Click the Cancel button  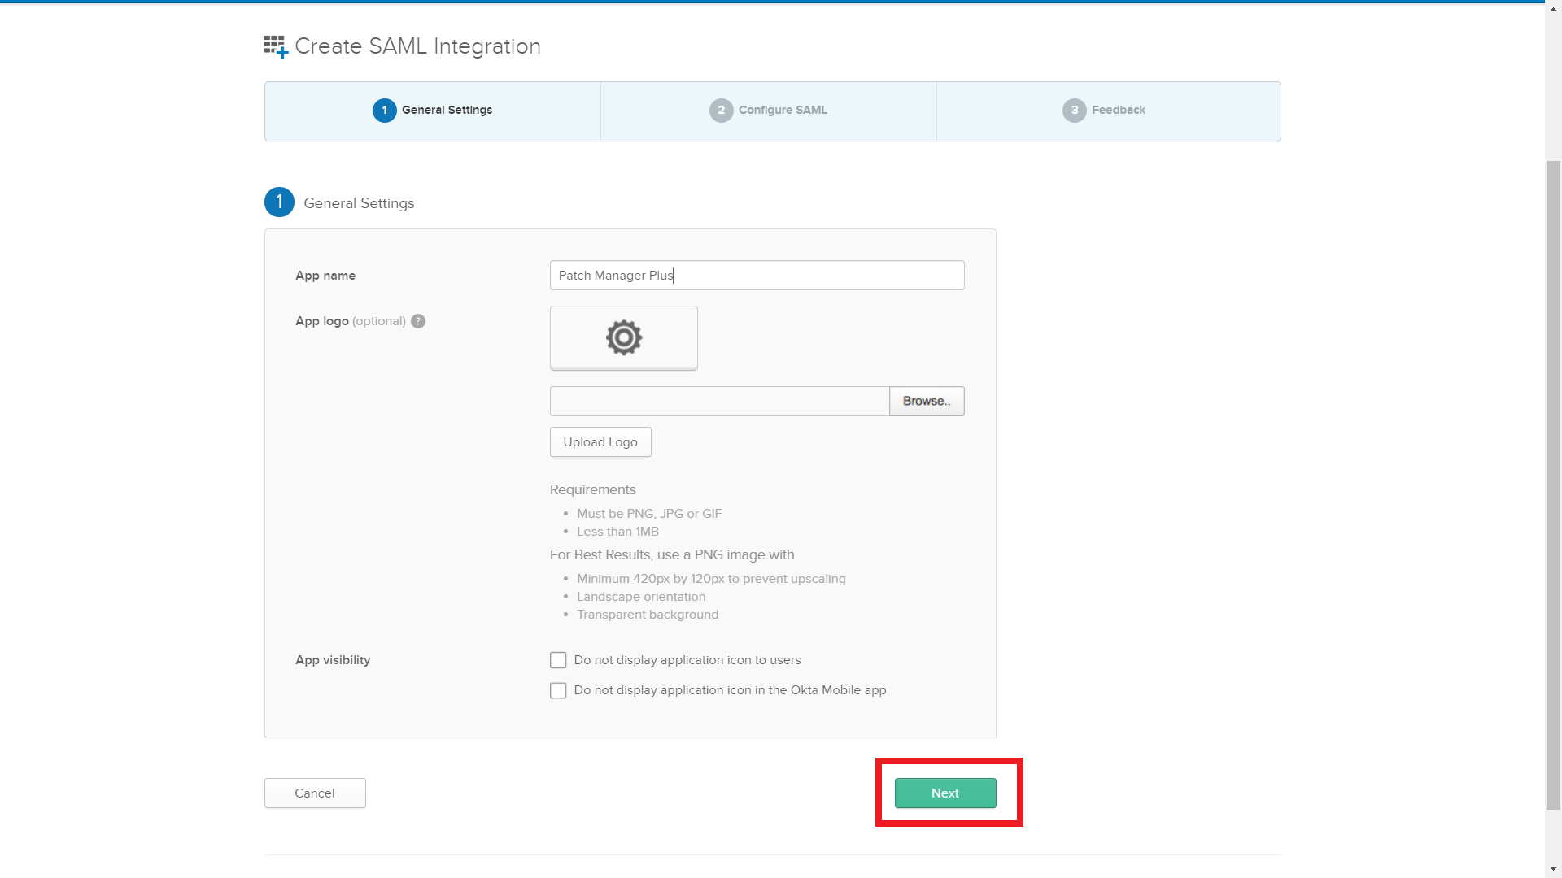point(315,793)
